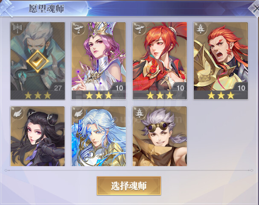The image size is (259, 205).
Task: Choose the red-haired female soul master card
Action: click(x=160, y=61)
